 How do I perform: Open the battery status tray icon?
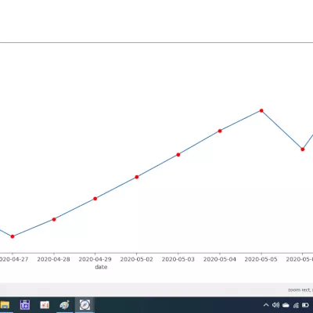pyautogui.click(x=305, y=305)
